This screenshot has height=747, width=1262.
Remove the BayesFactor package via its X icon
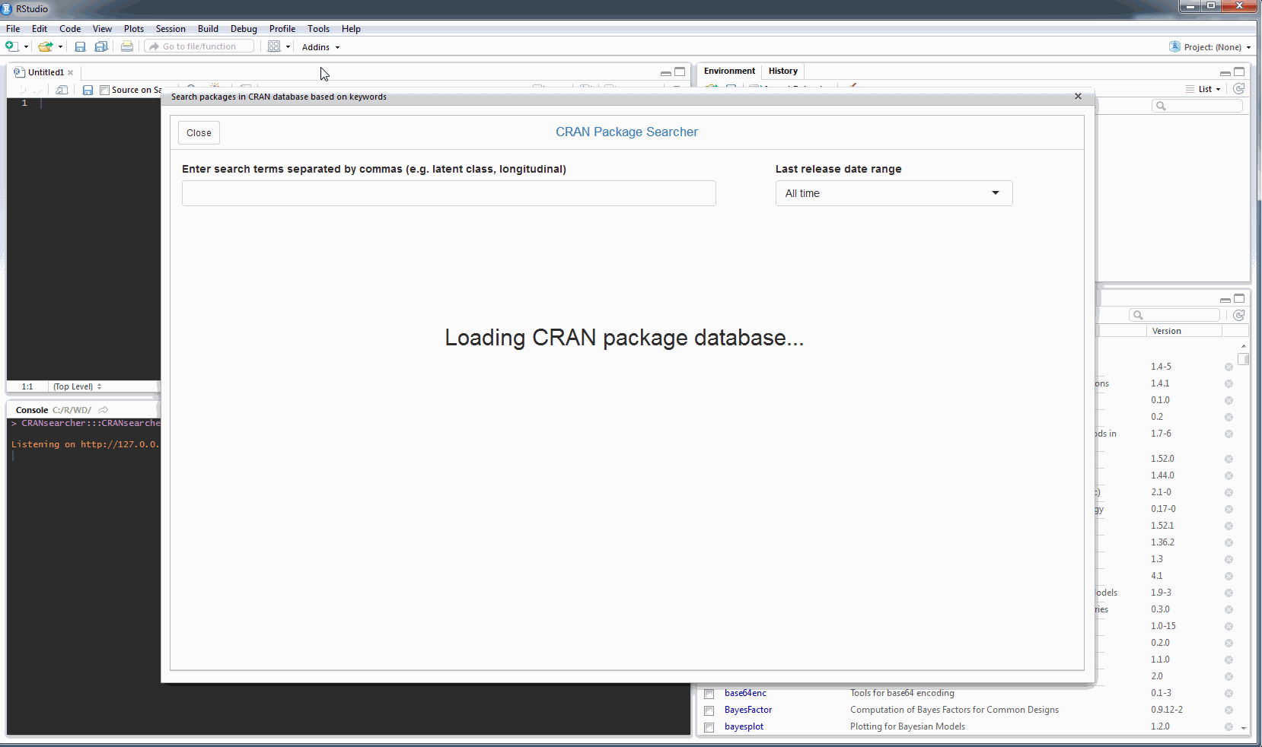tap(1229, 710)
